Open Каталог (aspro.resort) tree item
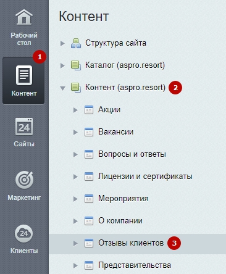 125,65
